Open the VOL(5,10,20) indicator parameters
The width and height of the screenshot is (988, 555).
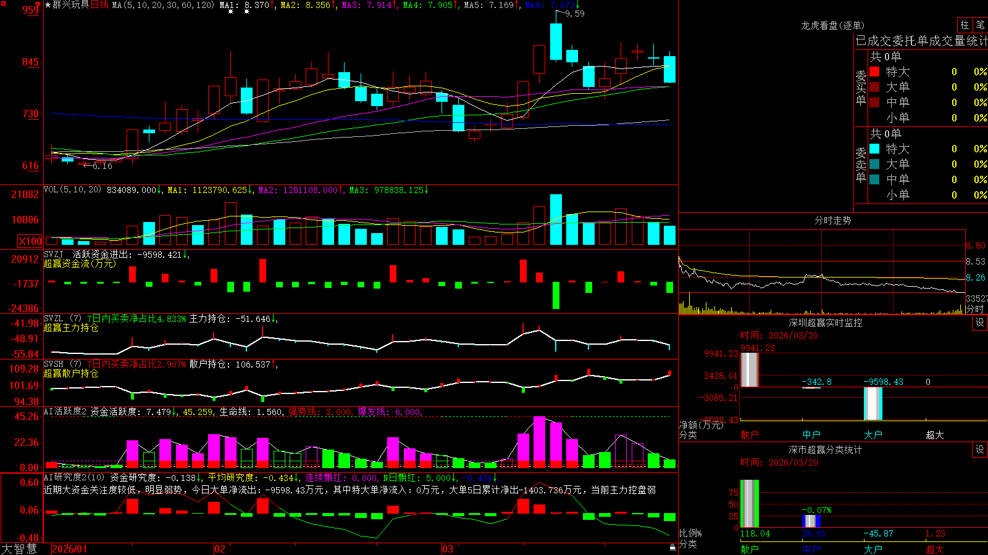[x=72, y=190]
